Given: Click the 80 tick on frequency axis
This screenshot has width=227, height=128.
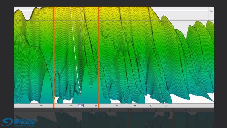Looking at the screenshot, I should (135, 106).
